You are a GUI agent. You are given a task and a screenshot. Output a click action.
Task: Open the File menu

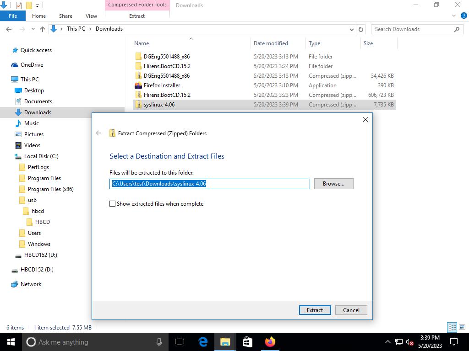[x=13, y=16]
